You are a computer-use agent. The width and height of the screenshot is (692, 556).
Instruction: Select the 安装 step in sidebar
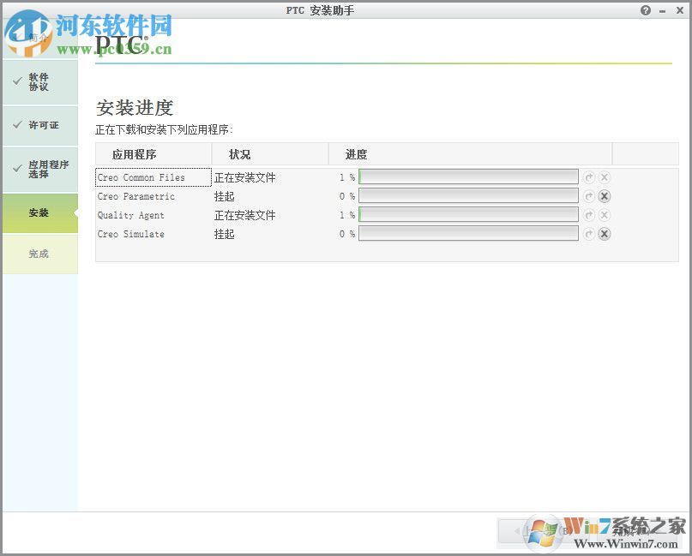39,212
